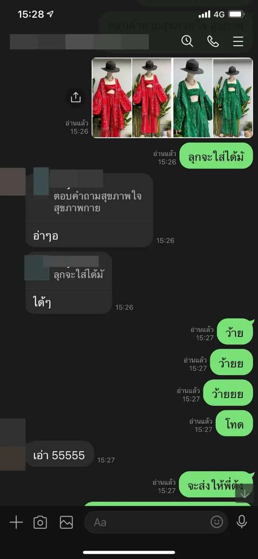Image resolution: width=258 pixels, height=559 pixels.
Task: Open chat search magnifier icon
Action: pos(187,41)
